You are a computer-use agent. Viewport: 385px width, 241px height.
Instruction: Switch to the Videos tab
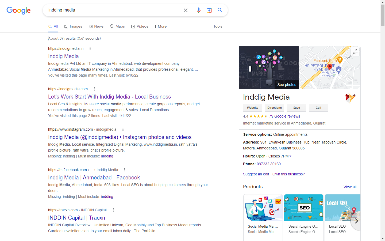140,26
